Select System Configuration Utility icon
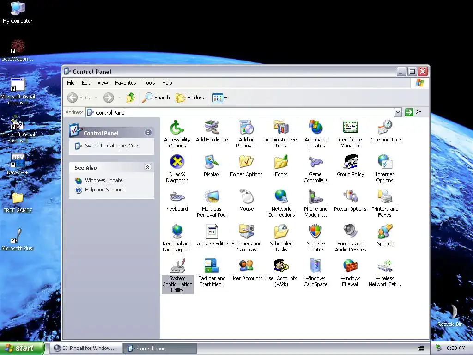Viewport: 473px width, 355px height. [x=177, y=275]
